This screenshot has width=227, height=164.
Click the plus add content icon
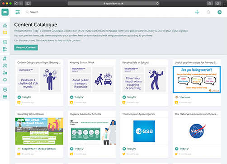pyautogui.click(x=197, y=12)
